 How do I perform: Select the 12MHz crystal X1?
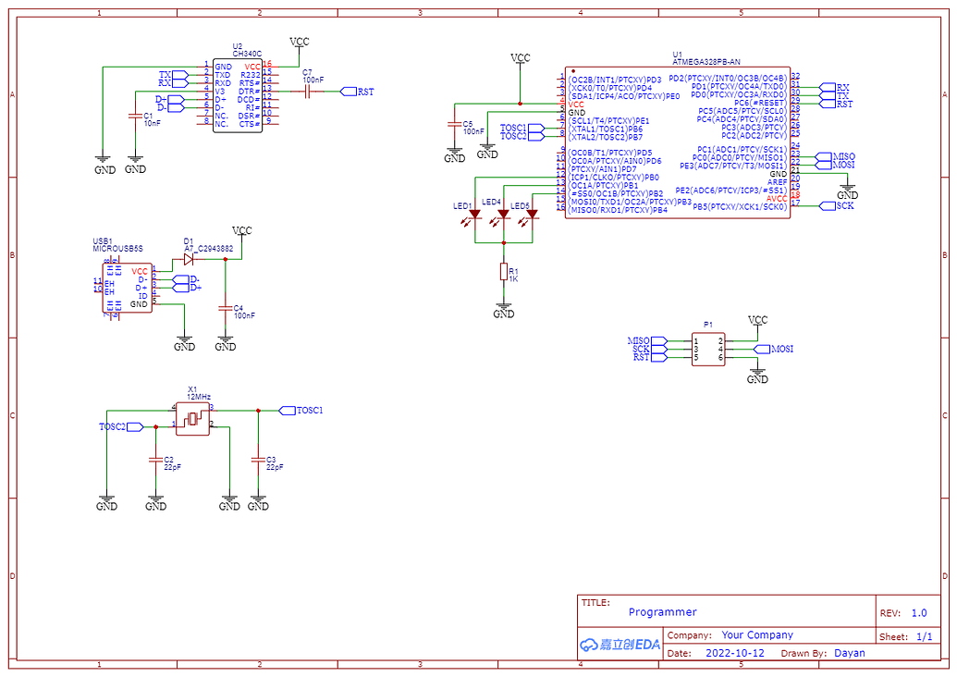191,418
